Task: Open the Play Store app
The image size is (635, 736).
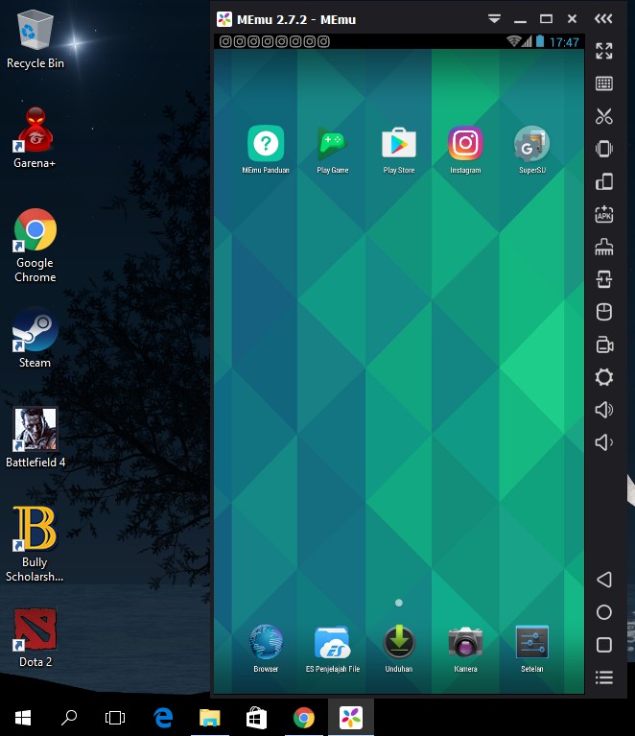Action: (x=399, y=150)
